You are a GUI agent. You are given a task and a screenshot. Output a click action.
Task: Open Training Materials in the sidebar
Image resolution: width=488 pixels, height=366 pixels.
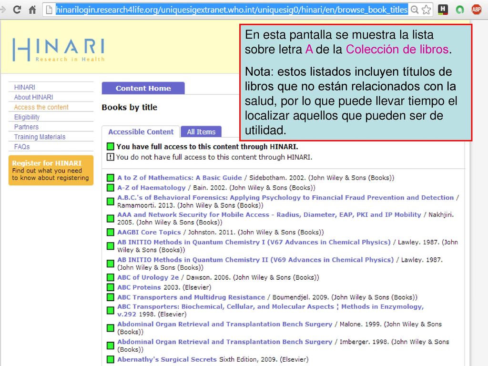tap(40, 137)
